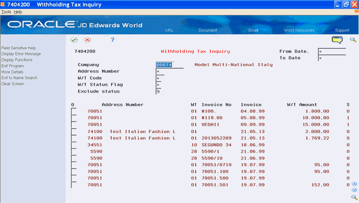The width and height of the screenshot is (359, 203).
Task: Click the Exclude status field
Action: (159, 91)
